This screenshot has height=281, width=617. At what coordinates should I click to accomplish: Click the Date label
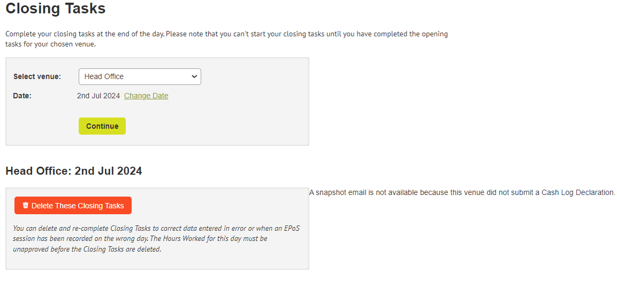[x=22, y=96]
